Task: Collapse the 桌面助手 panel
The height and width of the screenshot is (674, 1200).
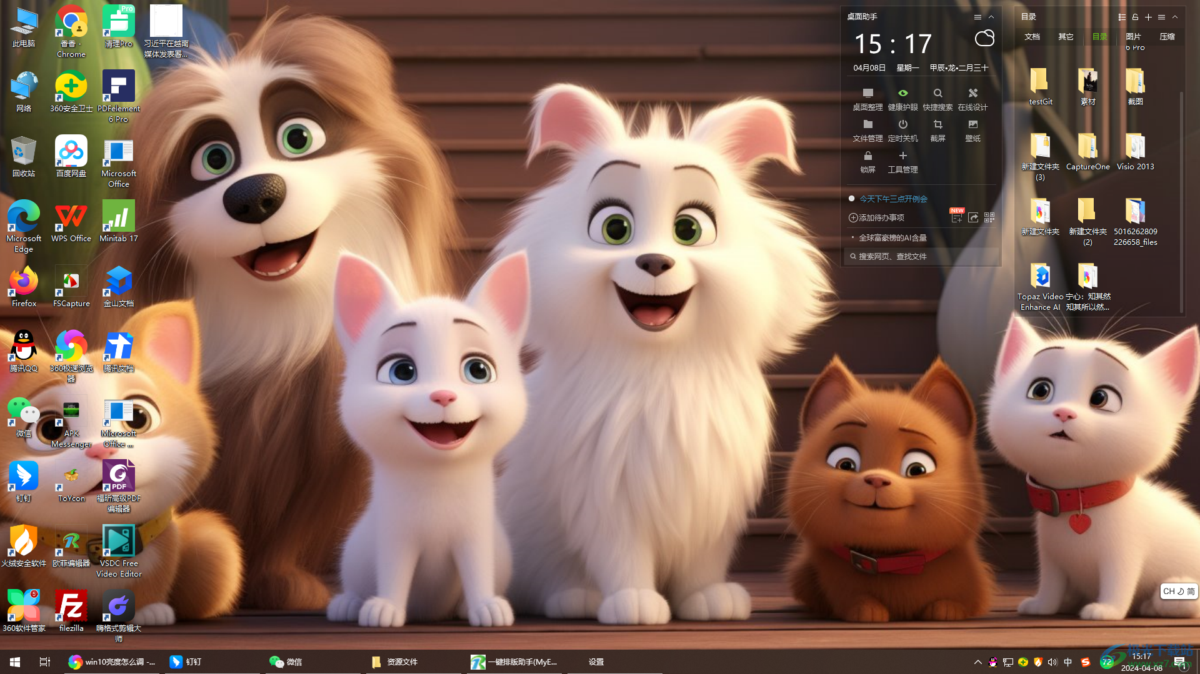Action: 991,17
